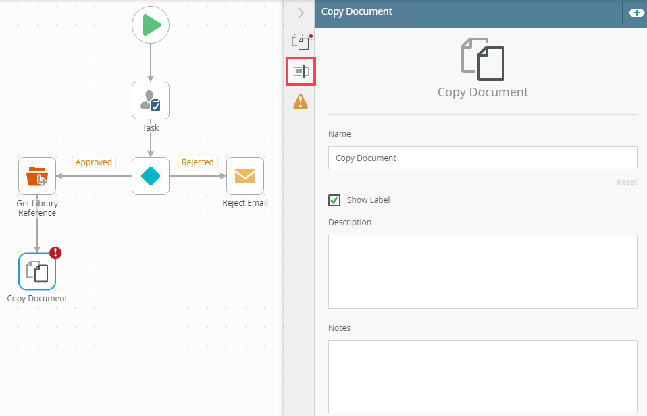Select the Copy Document workflow step
The width and height of the screenshot is (647, 416).
coord(37,272)
